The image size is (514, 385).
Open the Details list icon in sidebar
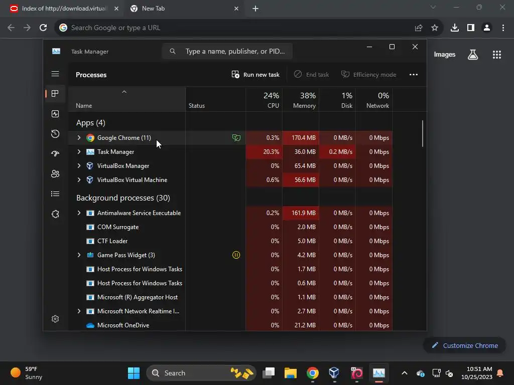[x=55, y=194]
